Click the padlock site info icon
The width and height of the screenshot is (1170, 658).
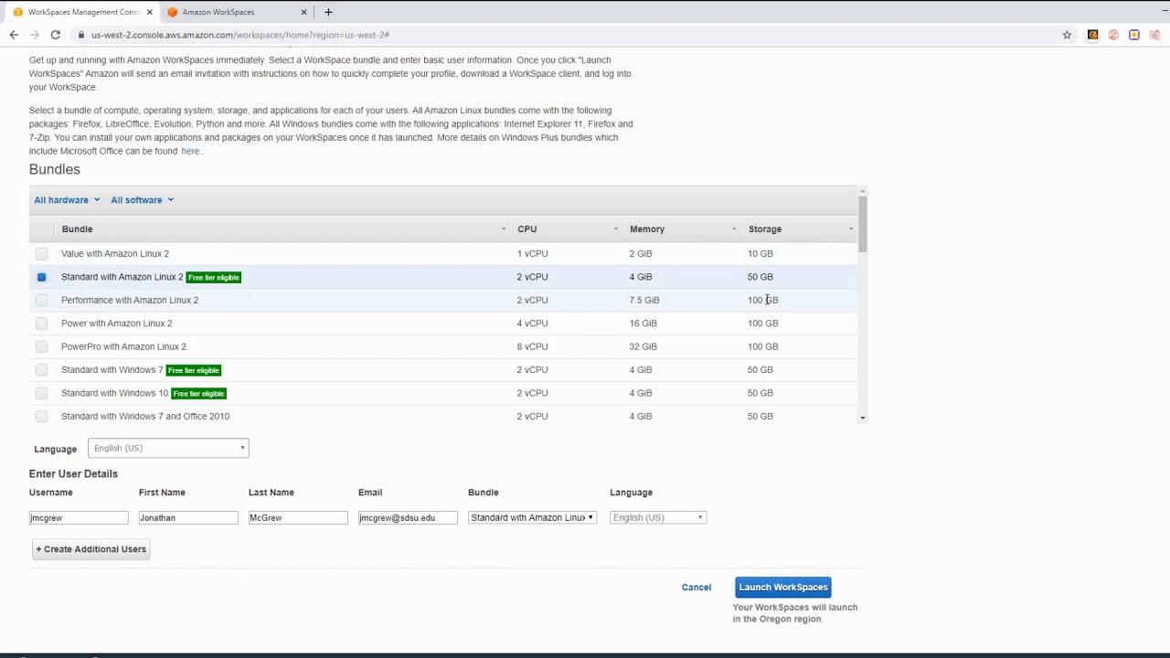click(x=81, y=35)
